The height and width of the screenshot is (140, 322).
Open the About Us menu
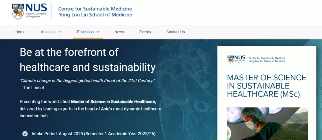pos(49,32)
